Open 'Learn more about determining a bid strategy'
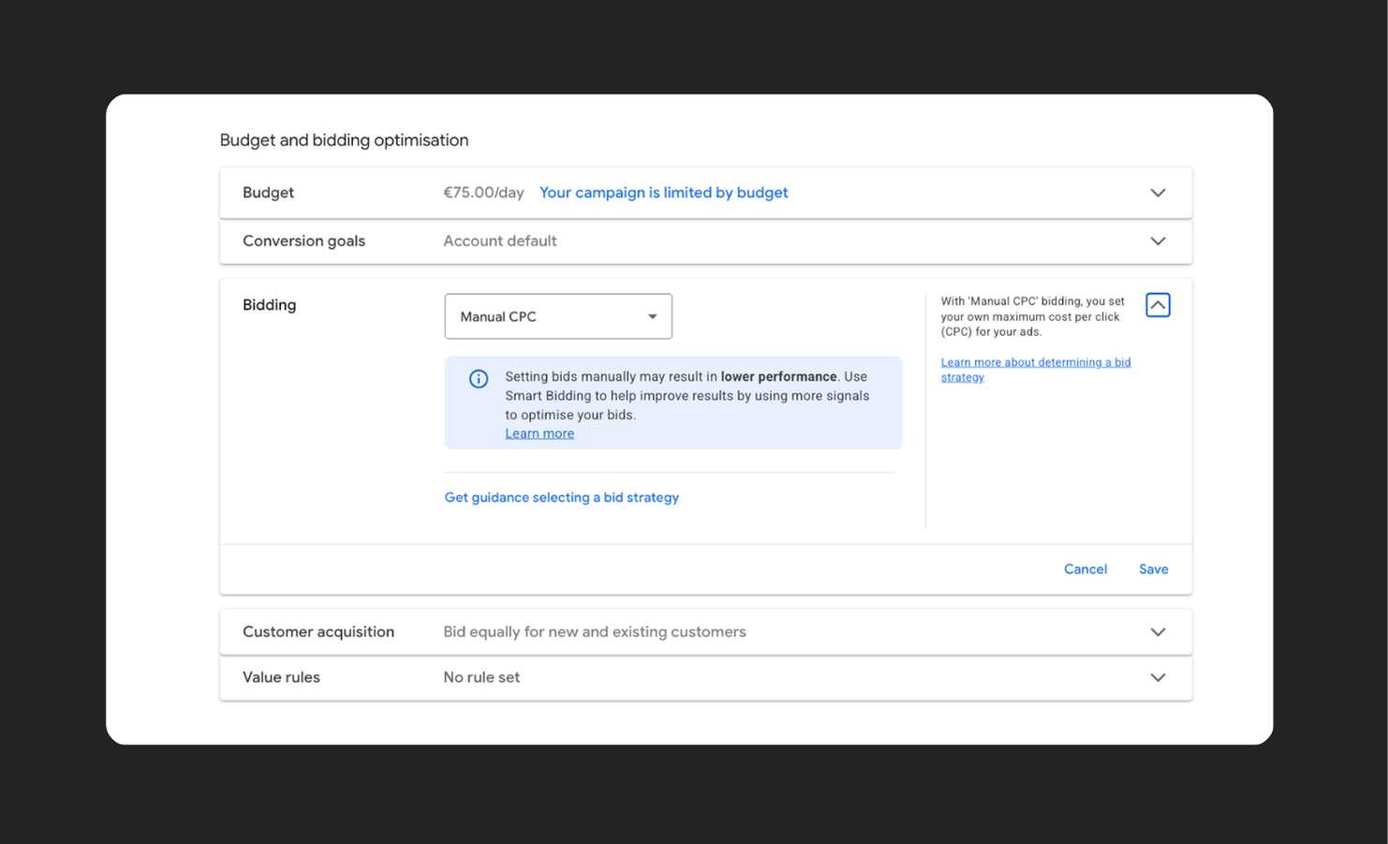The width and height of the screenshot is (1388, 844). click(1036, 370)
